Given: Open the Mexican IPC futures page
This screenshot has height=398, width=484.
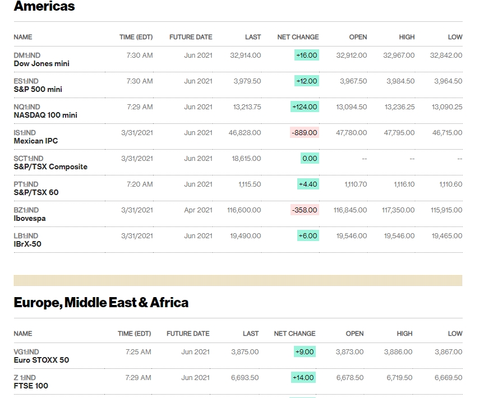Looking at the screenshot, I should 36,141.
